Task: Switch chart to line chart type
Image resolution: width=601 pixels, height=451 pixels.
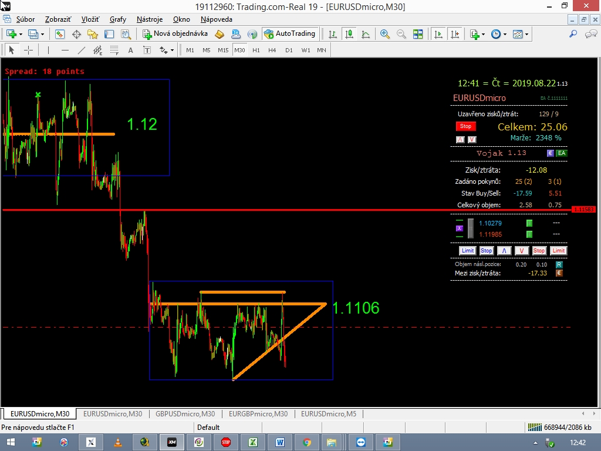Action: pos(366,34)
